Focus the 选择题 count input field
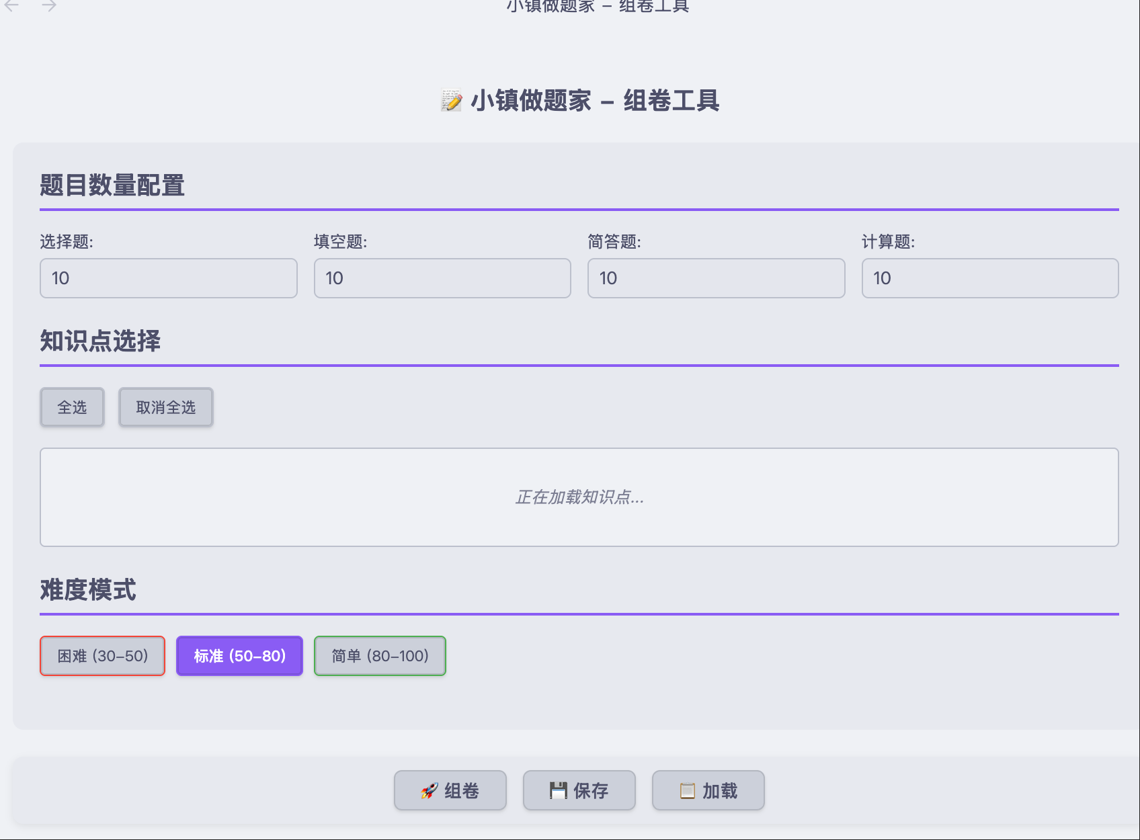1140x840 pixels. click(x=168, y=278)
